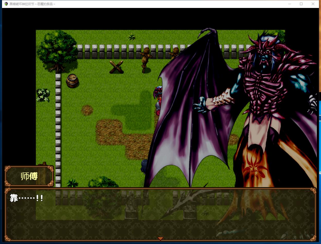The image size is (321, 244).
Task: Click the red-haired character sprite
Action: 158,100
